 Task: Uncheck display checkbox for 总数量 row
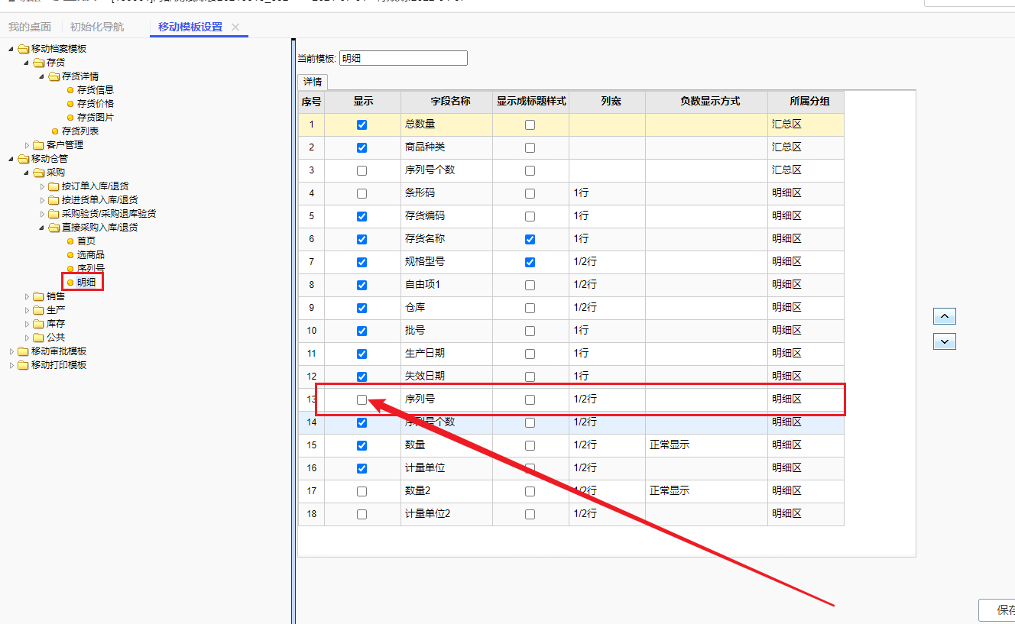[362, 124]
